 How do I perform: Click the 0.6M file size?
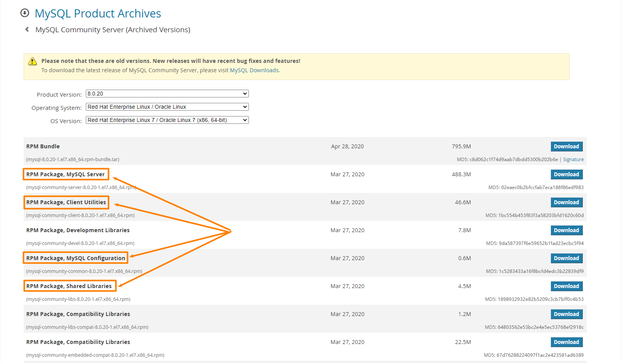tap(464, 258)
